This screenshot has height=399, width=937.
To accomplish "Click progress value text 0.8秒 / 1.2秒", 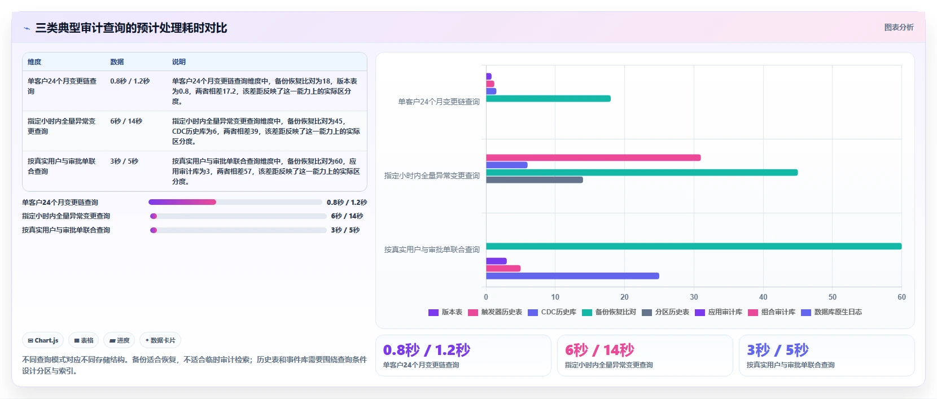I will click(347, 202).
